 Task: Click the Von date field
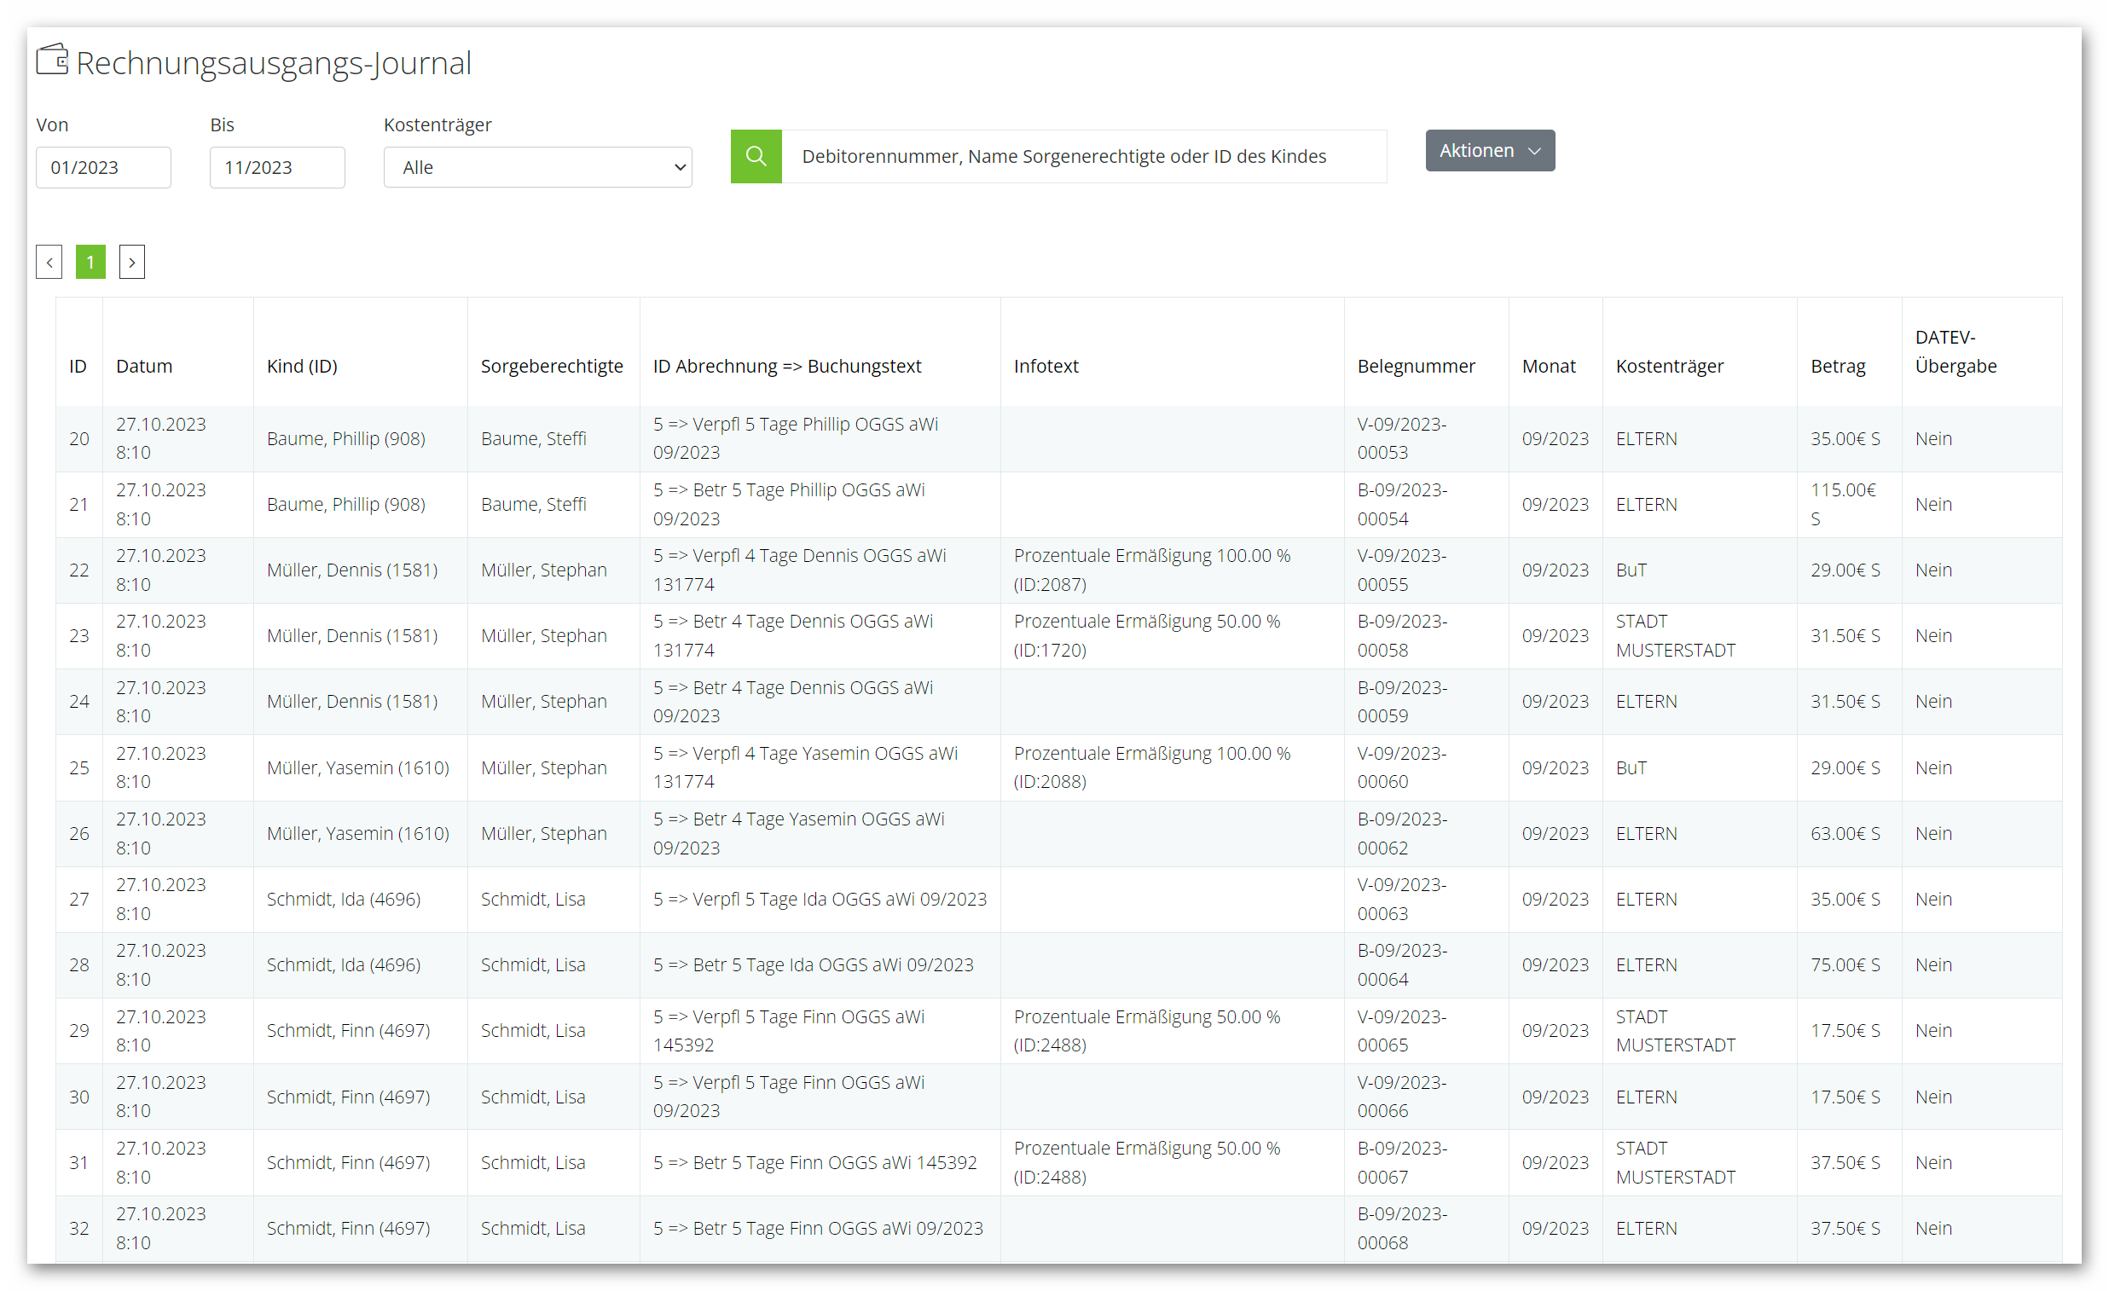103,167
